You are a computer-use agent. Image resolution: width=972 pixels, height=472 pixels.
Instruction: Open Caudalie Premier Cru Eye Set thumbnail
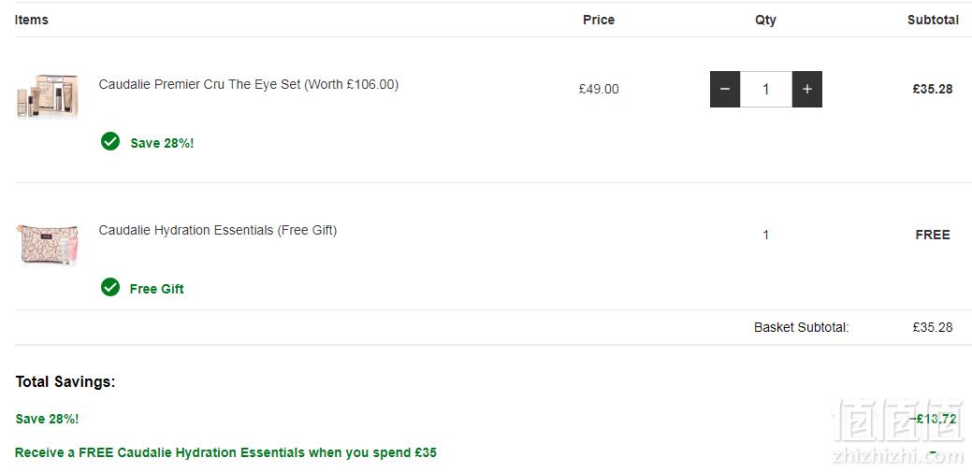[x=47, y=96]
